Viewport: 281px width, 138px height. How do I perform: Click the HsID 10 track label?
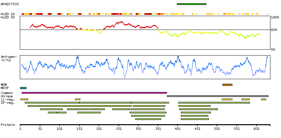(8, 14)
